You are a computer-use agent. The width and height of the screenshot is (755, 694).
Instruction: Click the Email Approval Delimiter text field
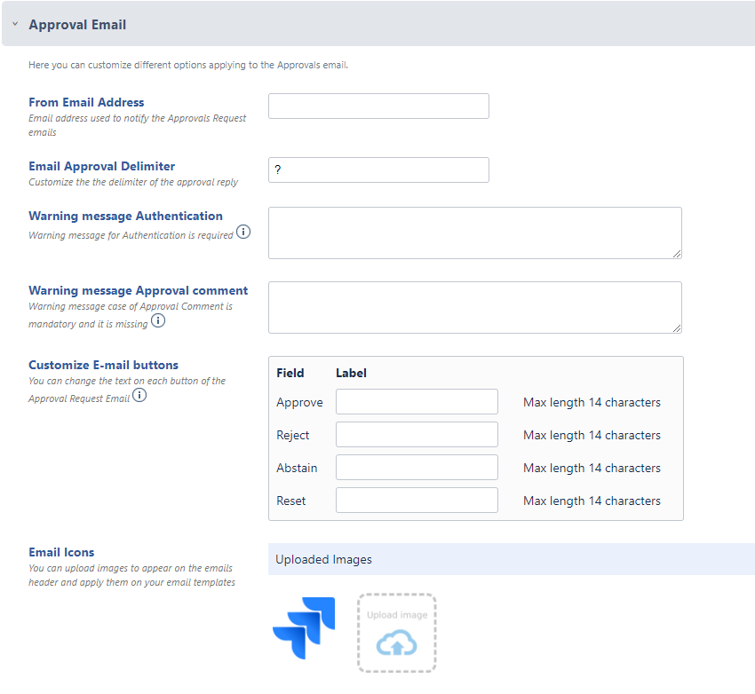pos(378,170)
